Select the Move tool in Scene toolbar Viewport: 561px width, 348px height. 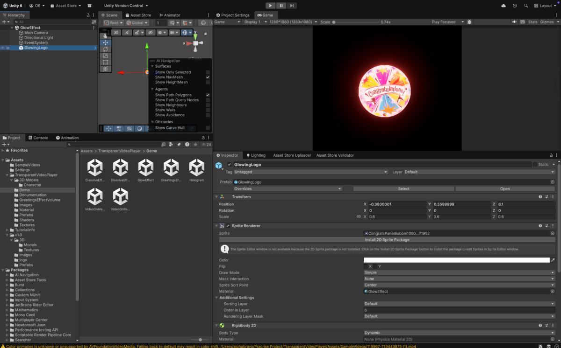tap(106, 42)
